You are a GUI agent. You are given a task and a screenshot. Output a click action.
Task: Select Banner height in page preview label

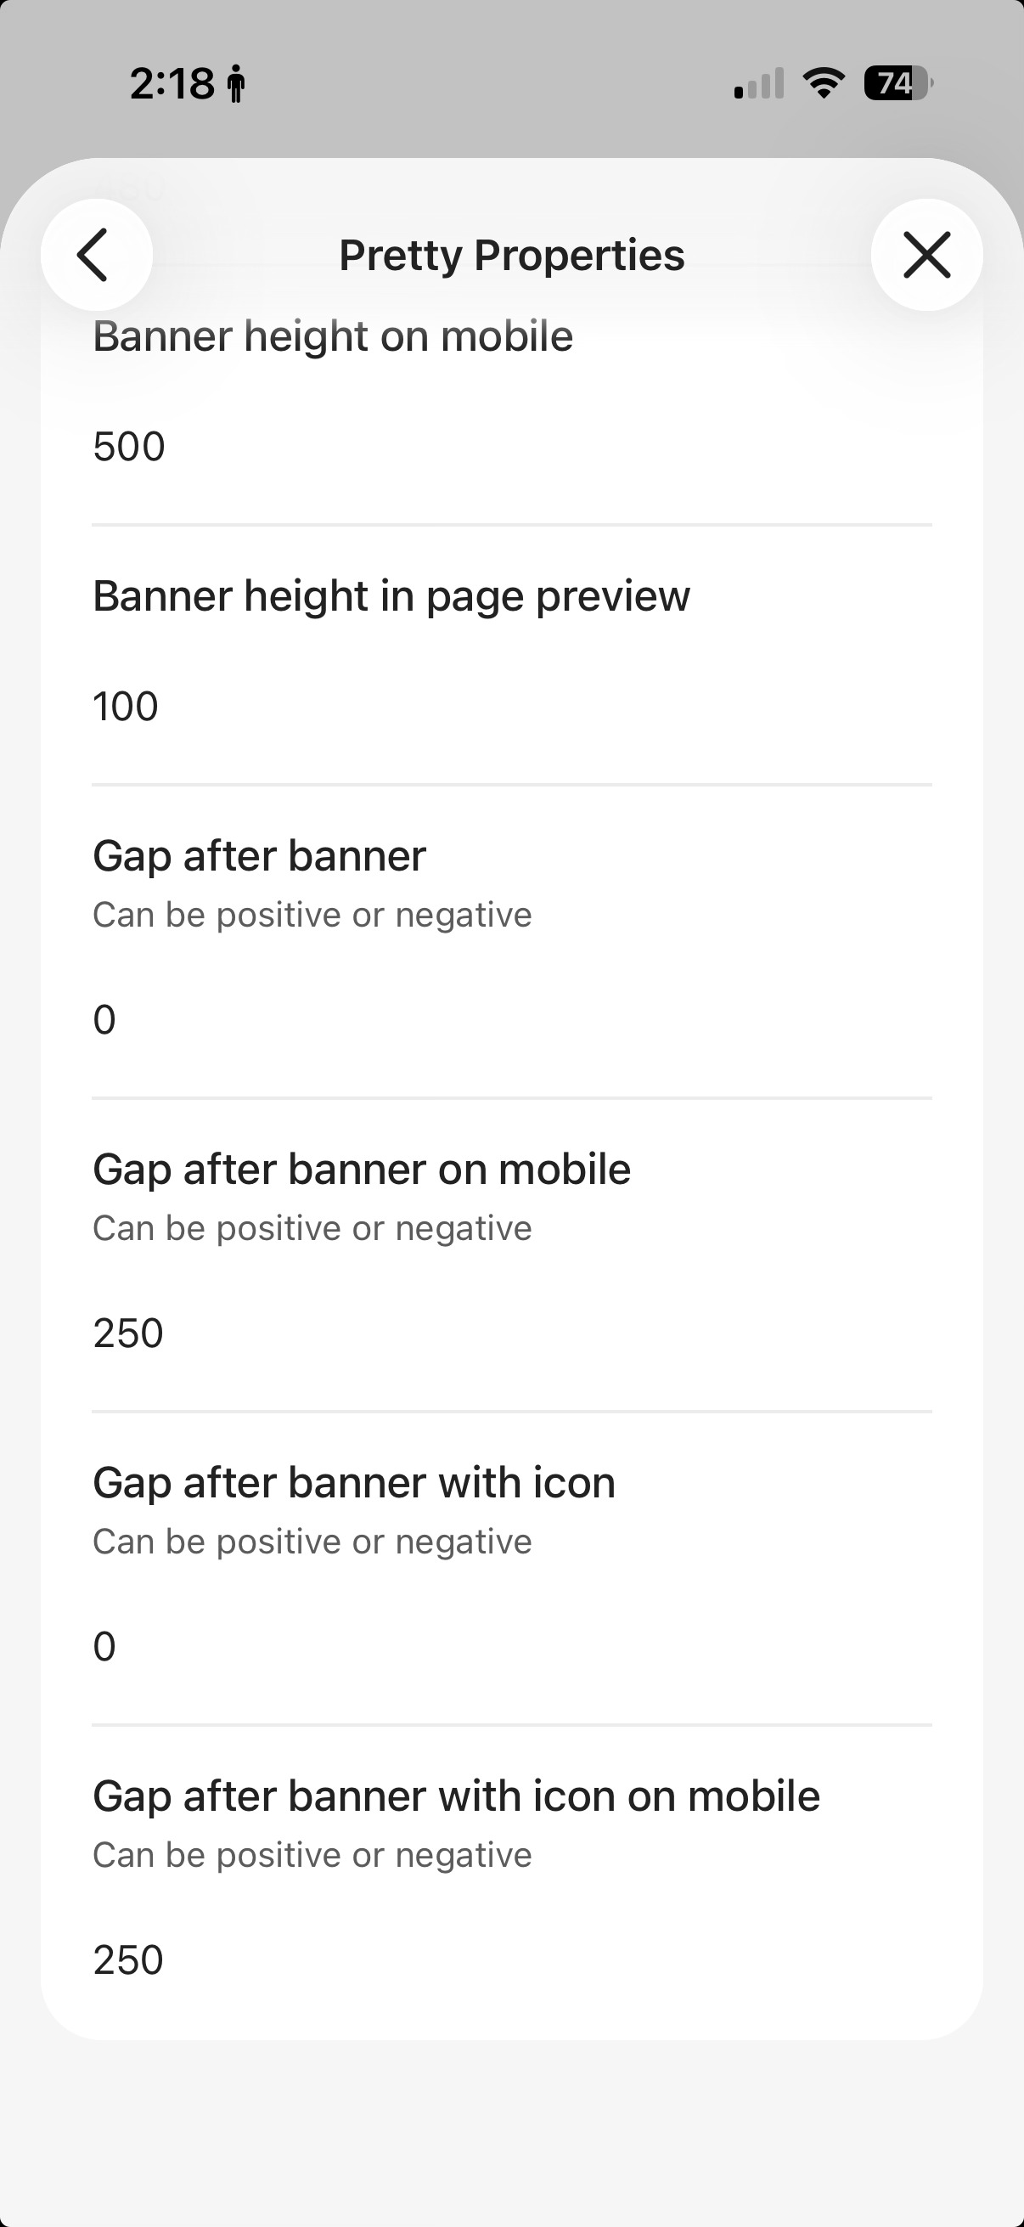[391, 596]
